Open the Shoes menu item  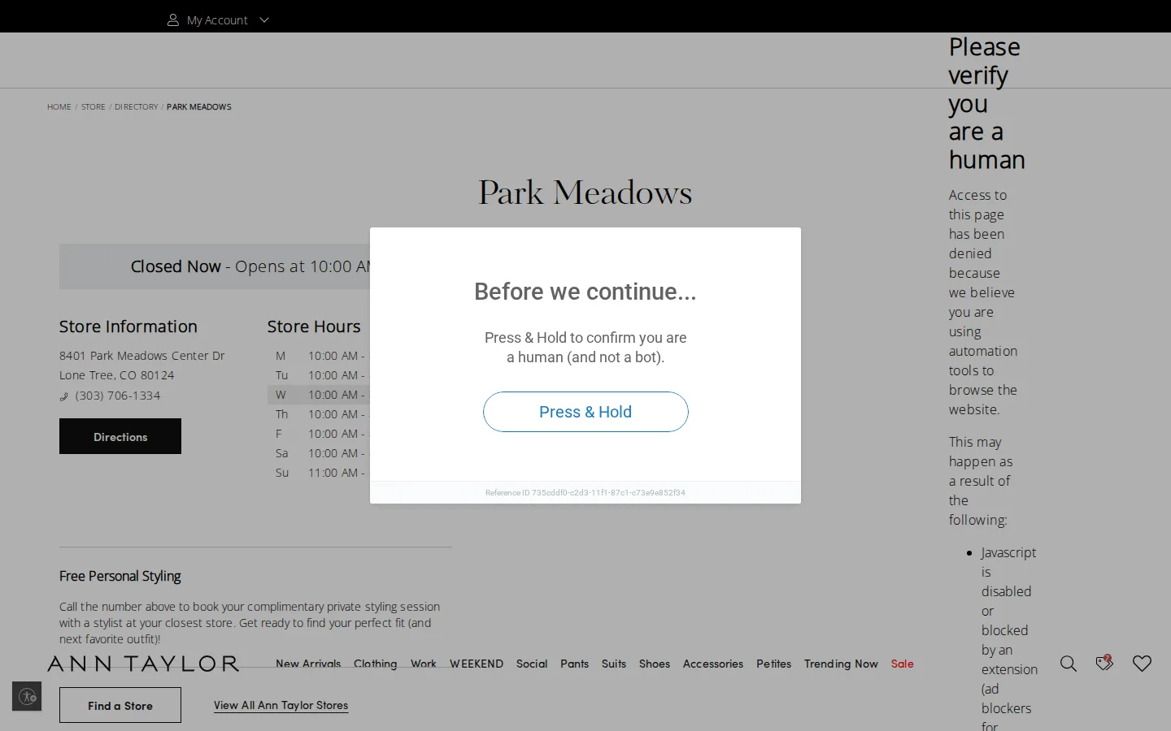click(x=655, y=664)
